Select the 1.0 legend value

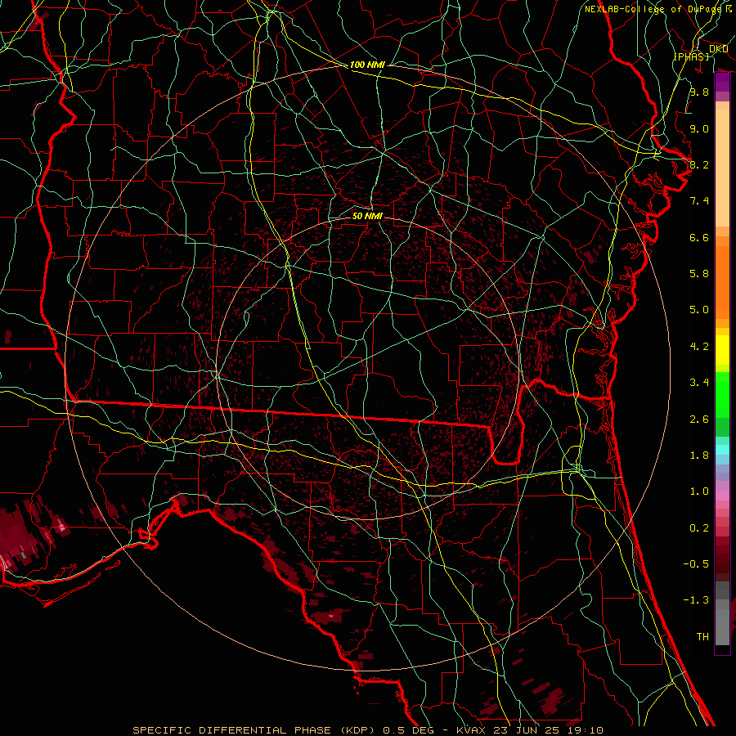tap(699, 491)
